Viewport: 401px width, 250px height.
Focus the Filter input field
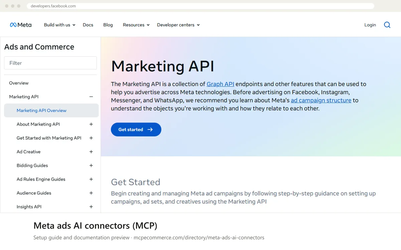click(x=50, y=63)
